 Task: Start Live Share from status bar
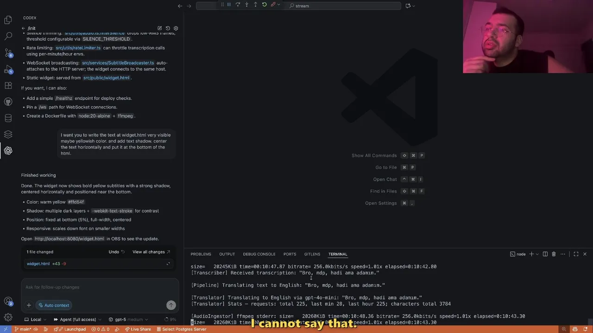(x=138, y=329)
